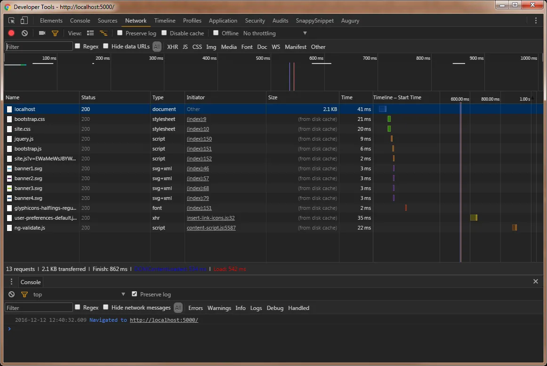547x366 pixels.
Task: Enable the Offline checkbox
Action: click(x=216, y=33)
